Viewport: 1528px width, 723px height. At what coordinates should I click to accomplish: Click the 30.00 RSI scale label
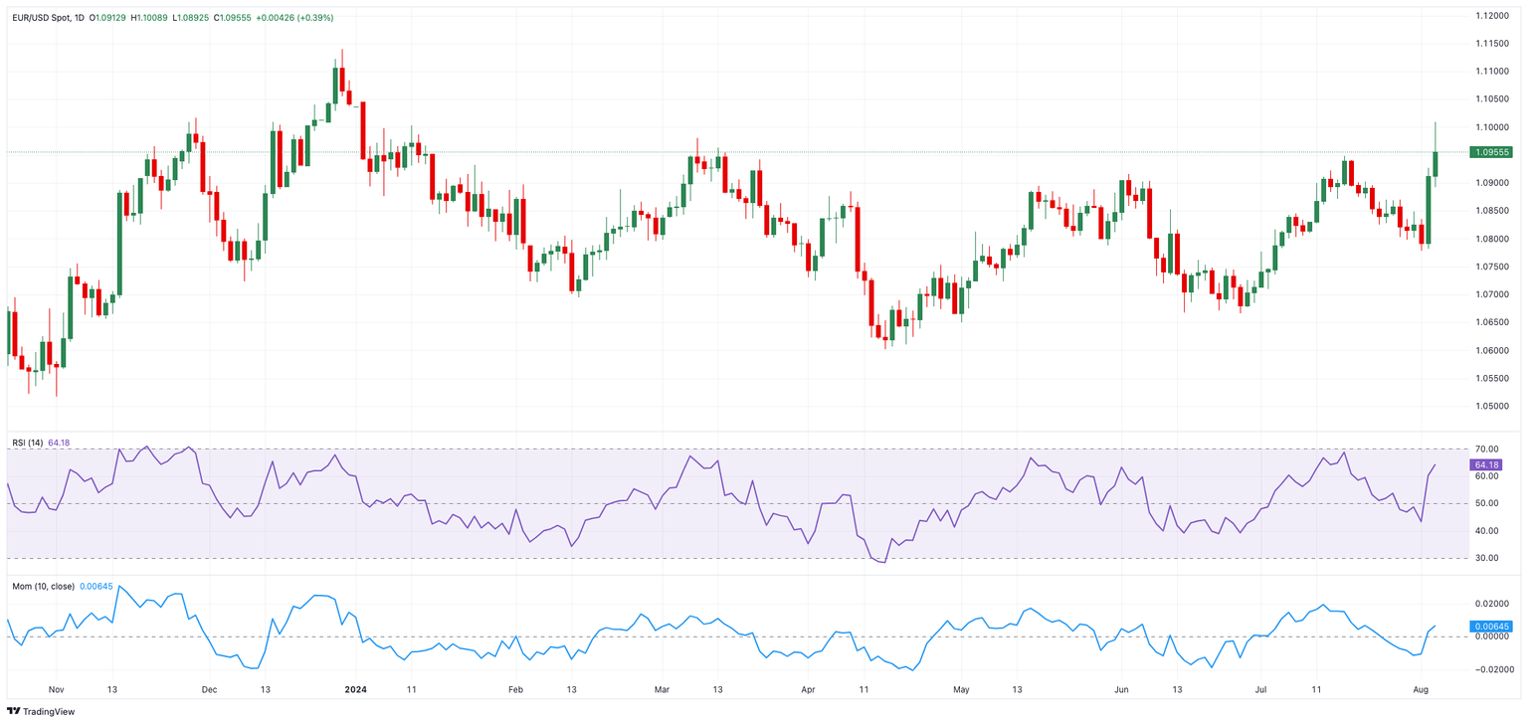pyautogui.click(x=1486, y=558)
